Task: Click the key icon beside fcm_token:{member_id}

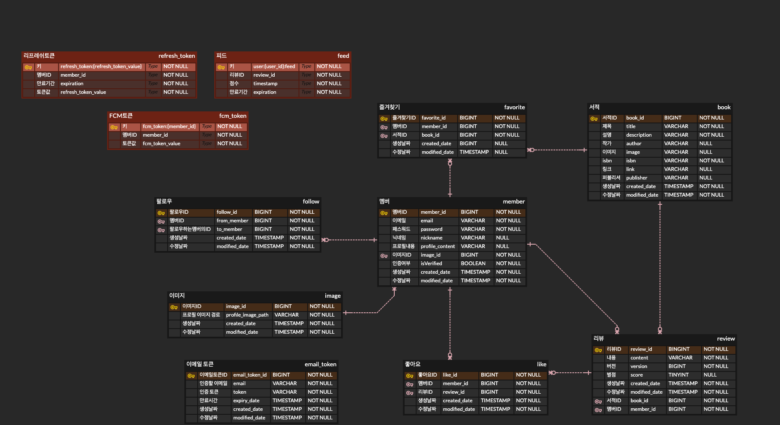Action: pos(114,127)
